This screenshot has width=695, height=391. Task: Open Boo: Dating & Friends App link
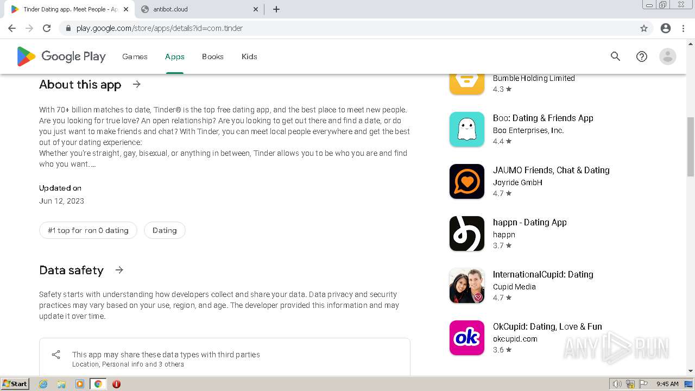[543, 118]
